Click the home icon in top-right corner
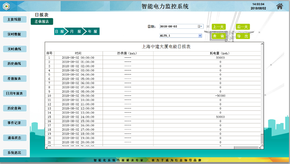290x164 pixels. click(x=279, y=6)
